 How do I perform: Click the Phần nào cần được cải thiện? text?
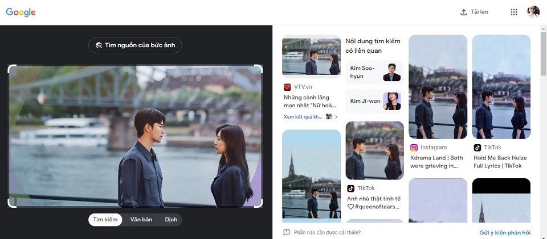(x=327, y=232)
